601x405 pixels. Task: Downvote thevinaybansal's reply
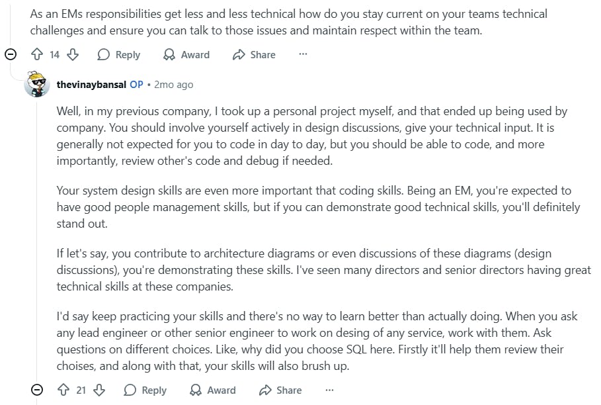[x=99, y=390]
